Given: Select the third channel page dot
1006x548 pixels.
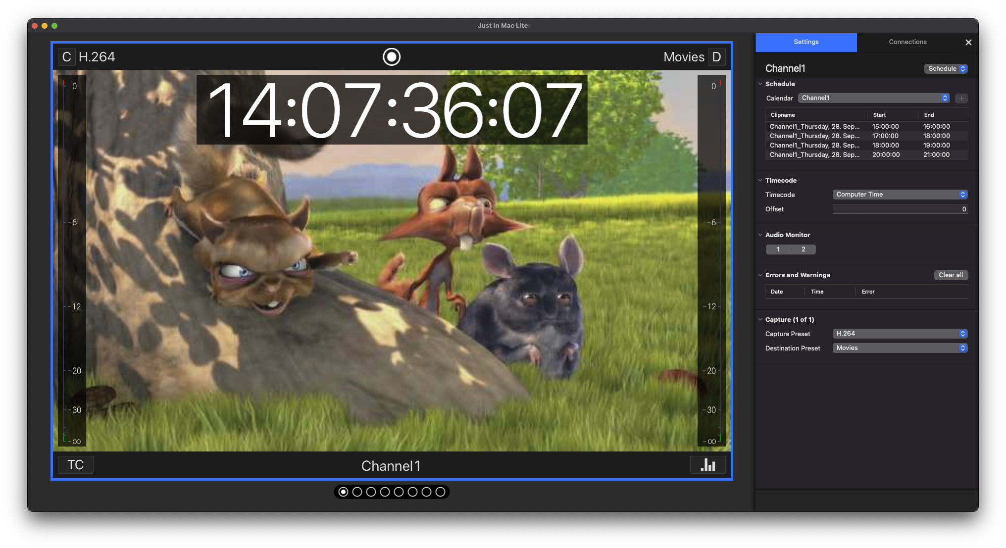Looking at the screenshot, I should (371, 492).
